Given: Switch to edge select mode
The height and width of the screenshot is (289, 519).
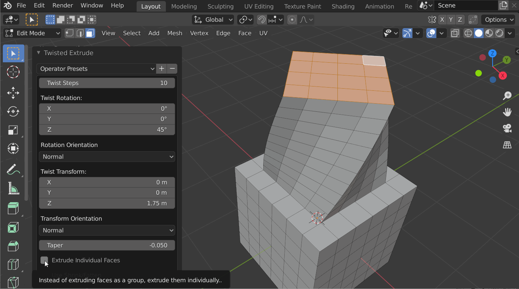Looking at the screenshot, I should (80, 33).
